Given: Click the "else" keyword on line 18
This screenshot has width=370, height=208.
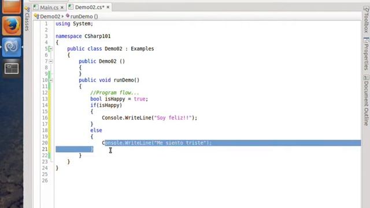Looking at the screenshot, I should coord(96,130).
